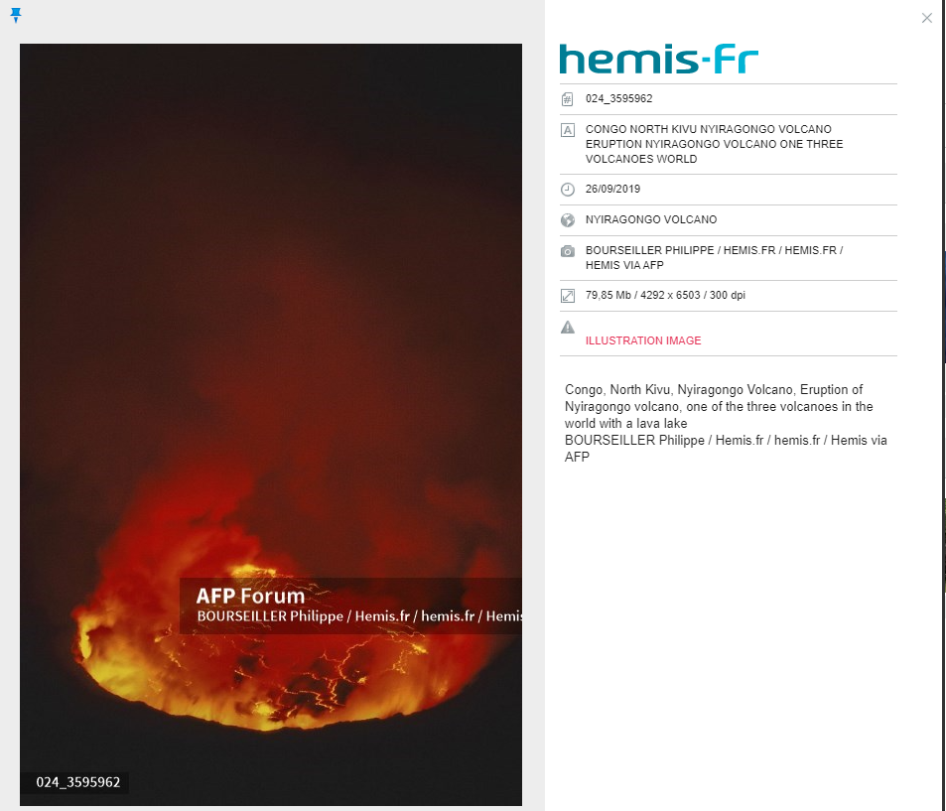
Task: Click the camera credit icon
Action: click(x=567, y=251)
